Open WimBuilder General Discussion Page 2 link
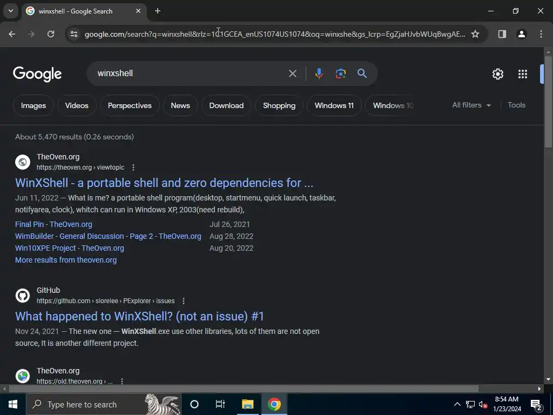Image resolution: width=553 pixels, height=415 pixels. pos(108,236)
